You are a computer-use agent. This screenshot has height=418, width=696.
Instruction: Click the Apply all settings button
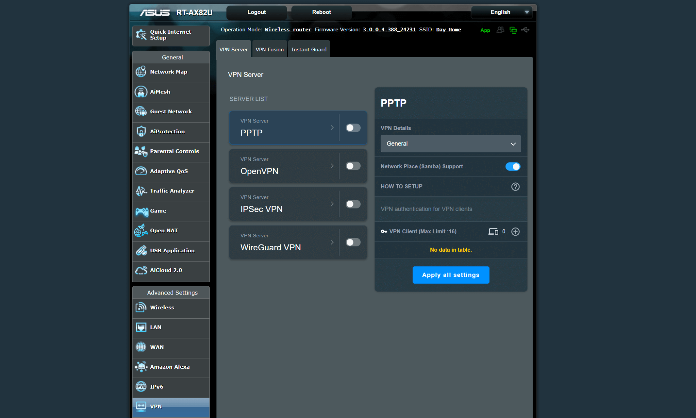[451, 275]
